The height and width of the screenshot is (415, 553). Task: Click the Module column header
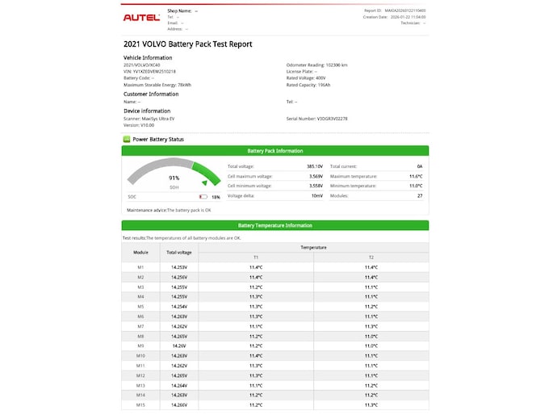140,253
